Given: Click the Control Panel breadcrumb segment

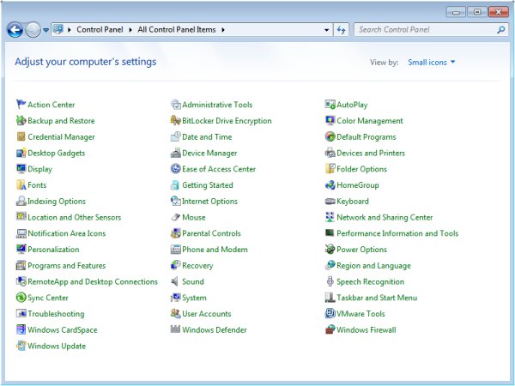Looking at the screenshot, I should pos(100,29).
